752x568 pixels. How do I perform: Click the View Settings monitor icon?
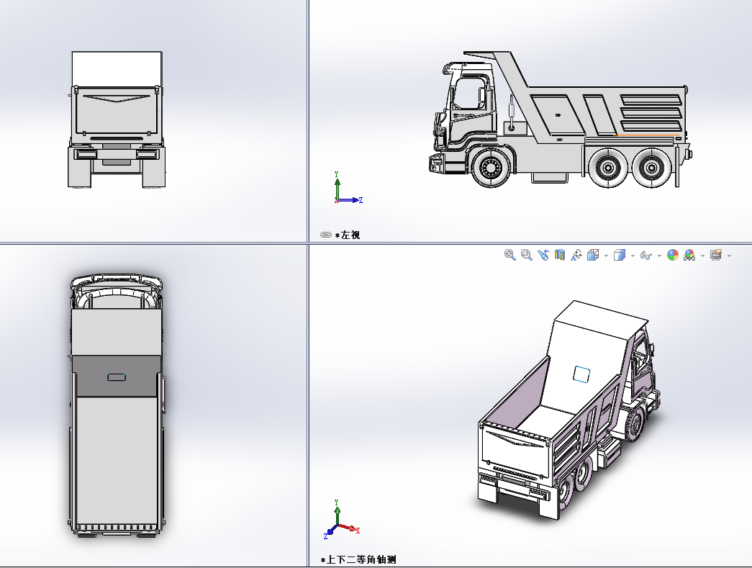[x=716, y=255]
